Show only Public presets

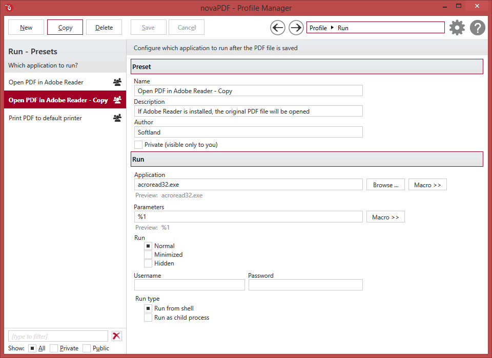[x=87, y=348]
